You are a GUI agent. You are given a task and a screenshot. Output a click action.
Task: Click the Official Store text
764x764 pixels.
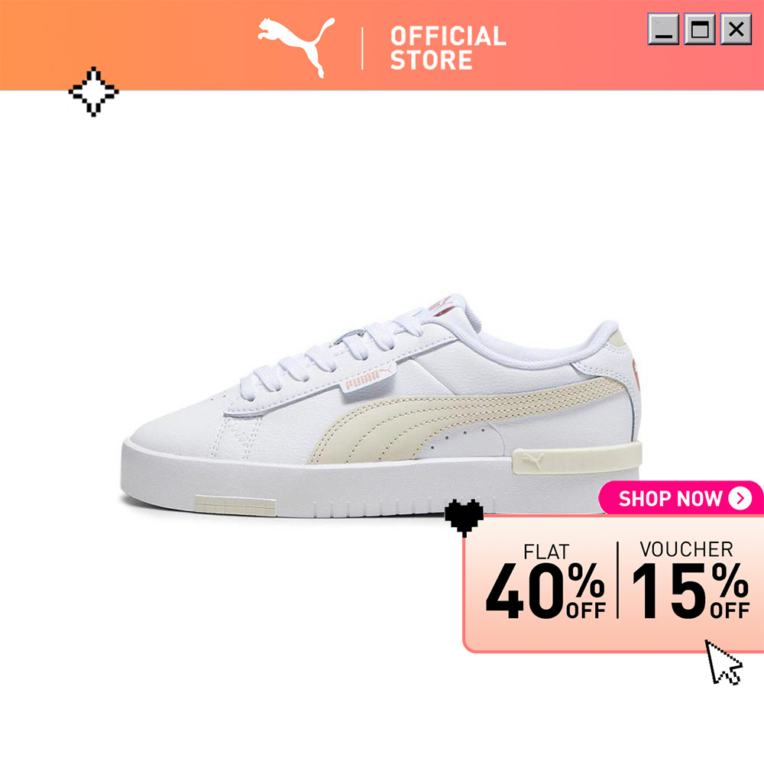448,47
